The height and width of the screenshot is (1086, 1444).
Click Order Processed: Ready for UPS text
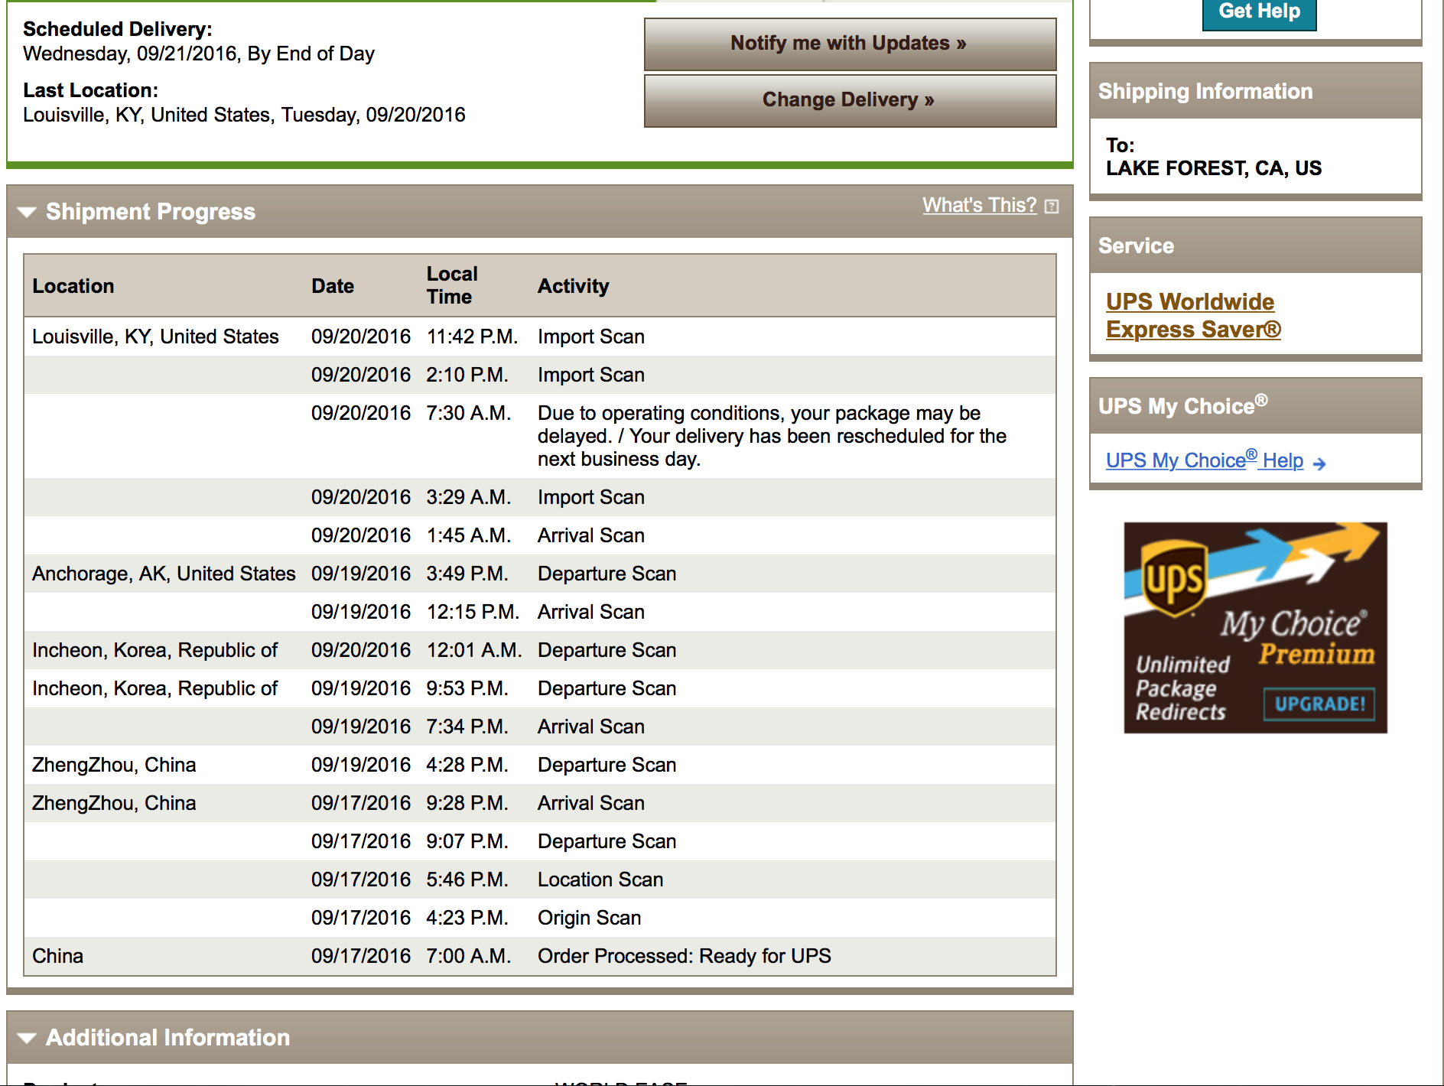[684, 956]
